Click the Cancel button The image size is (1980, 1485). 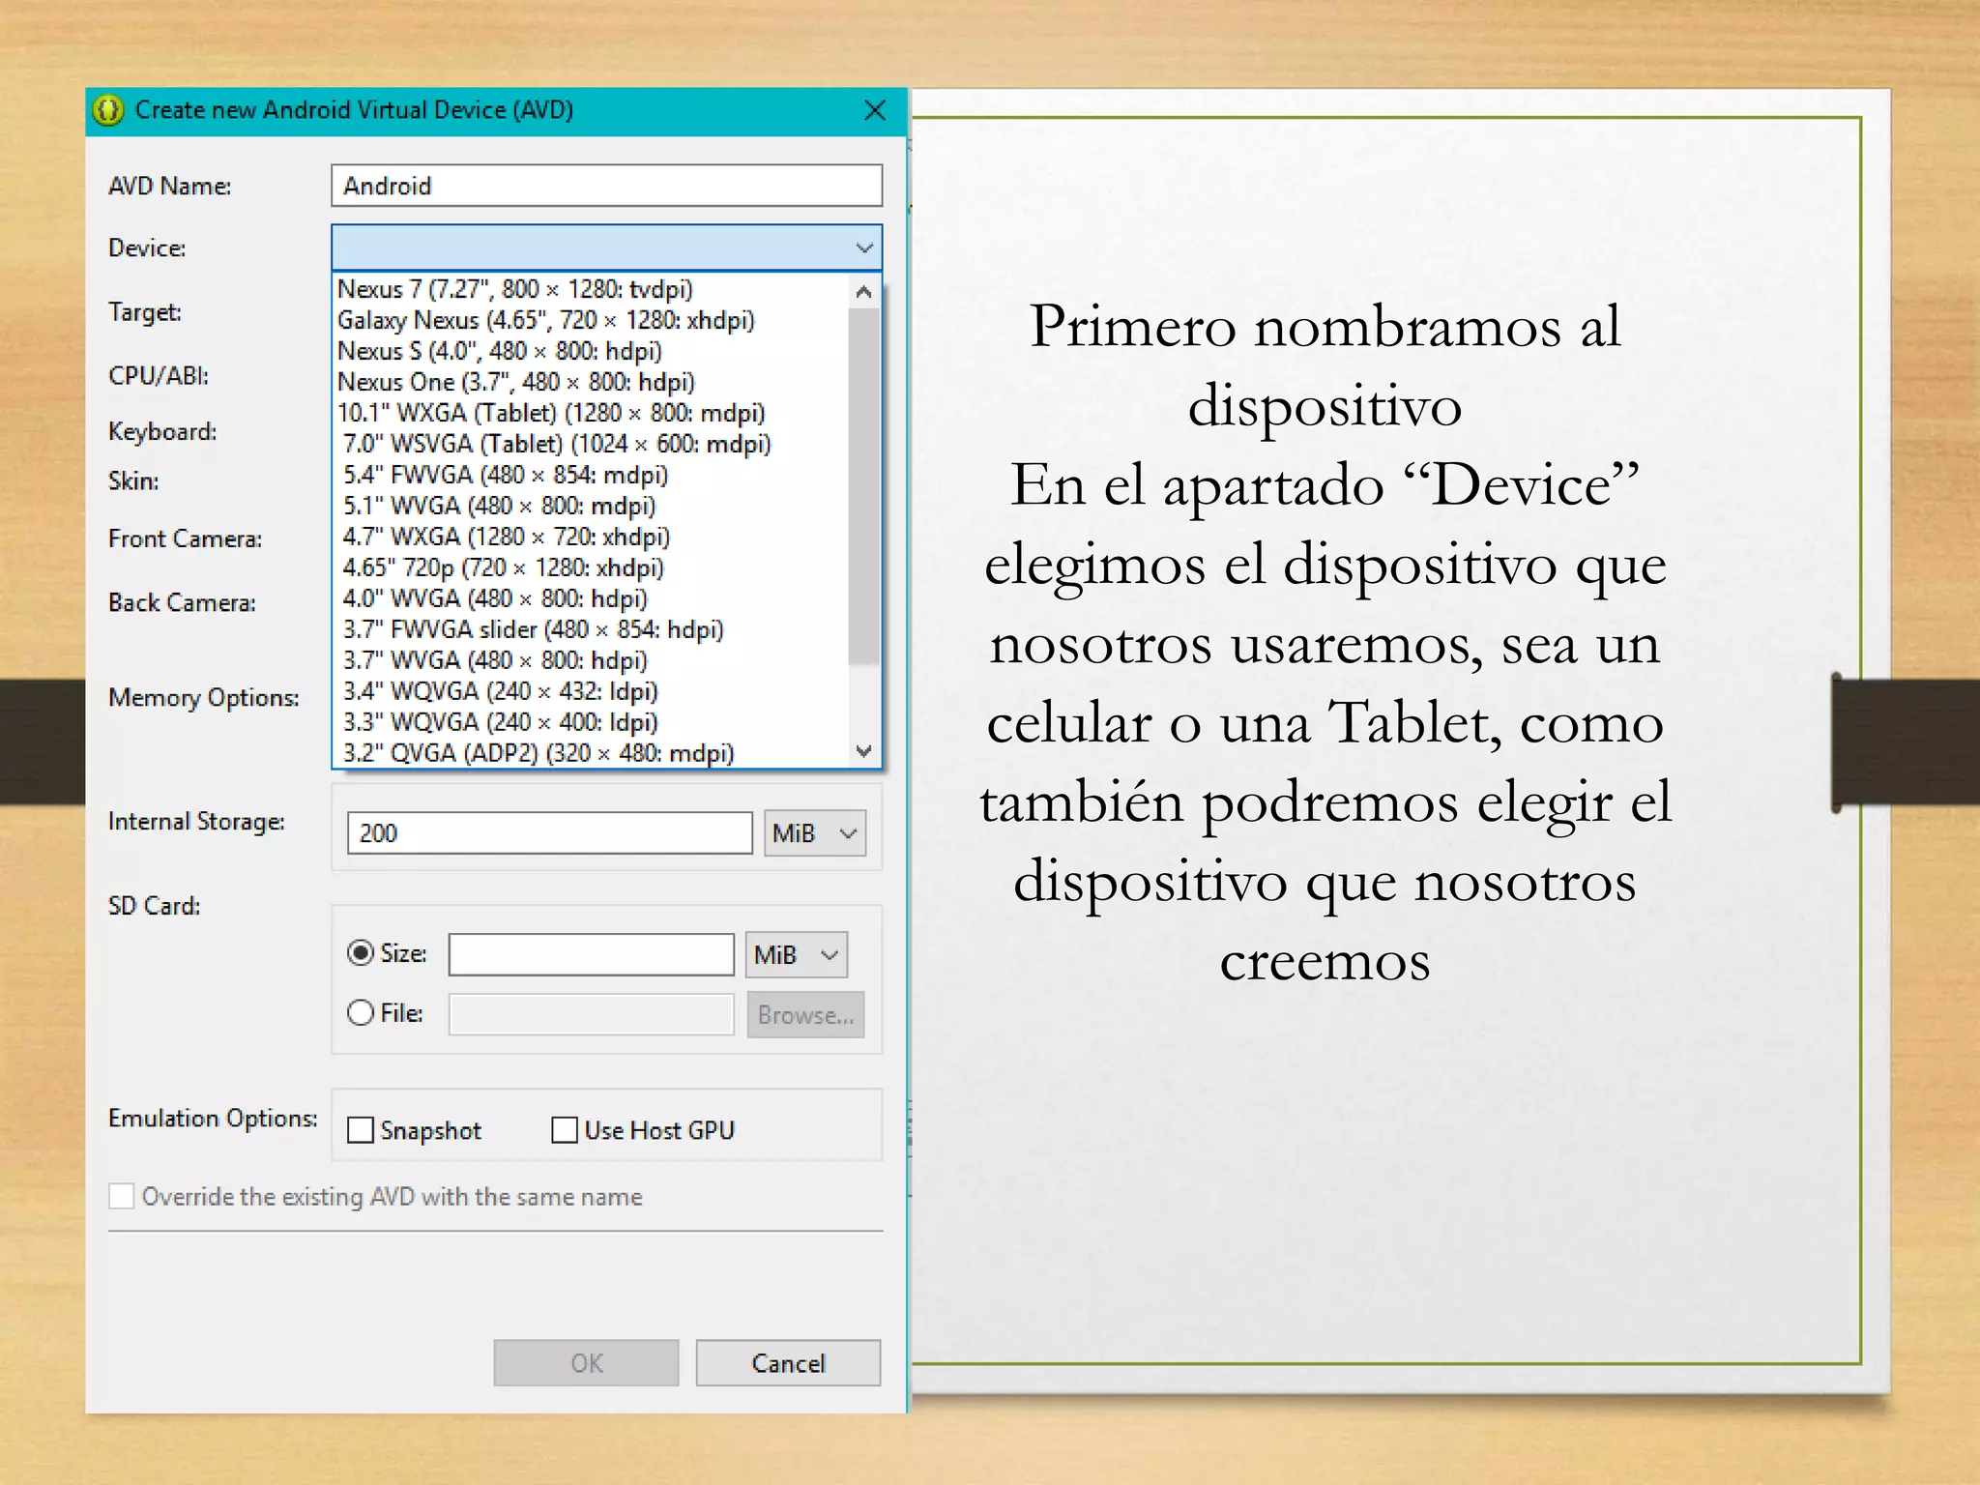click(x=788, y=1362)
